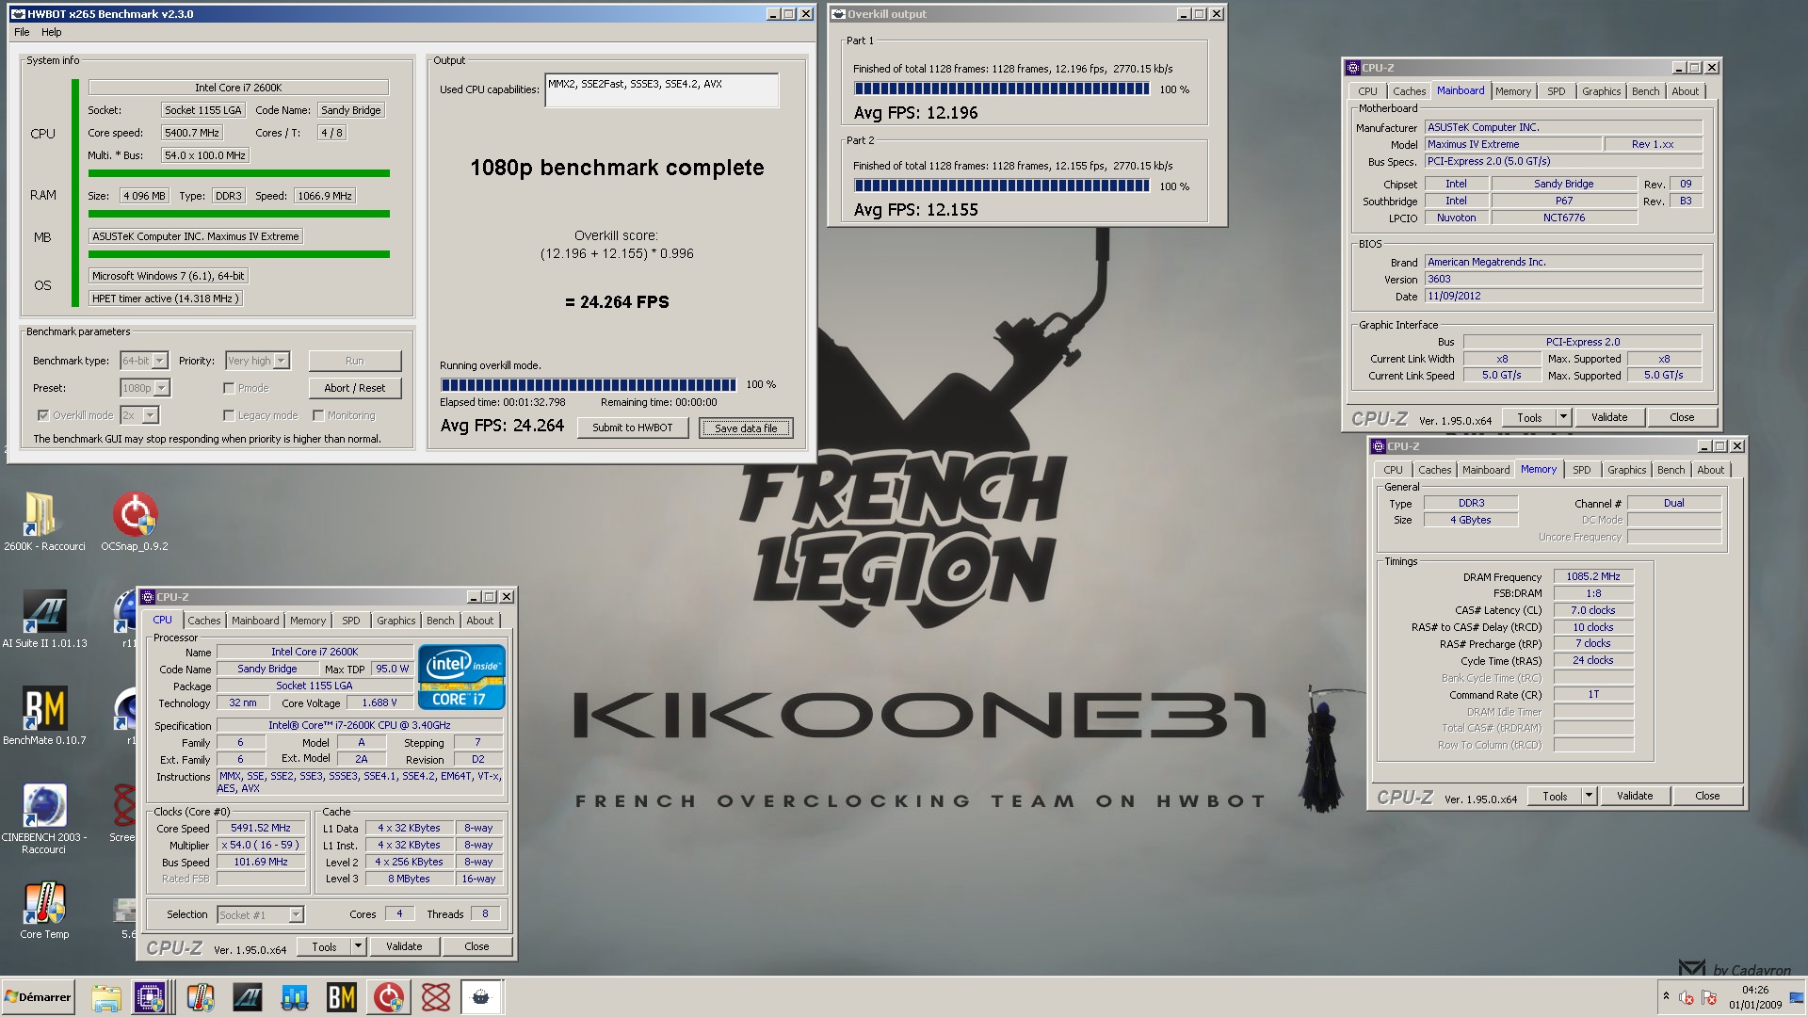Click Validate in the CPU-Z Mainboard window

pos(1608,417)
